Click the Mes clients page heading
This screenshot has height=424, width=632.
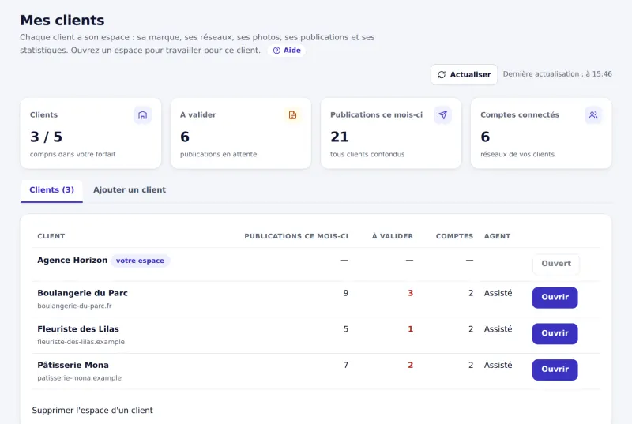point(62,20)
